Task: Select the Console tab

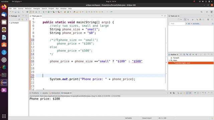Action: point(66,93)
